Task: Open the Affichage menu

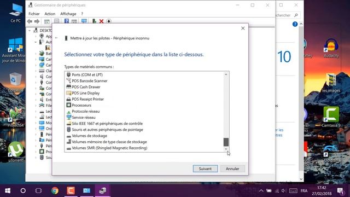Action: (x=68, y=14)
